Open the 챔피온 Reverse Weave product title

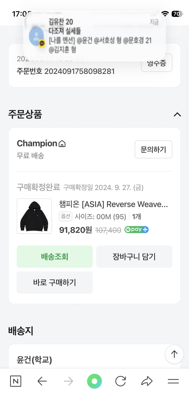pos(113,204)
